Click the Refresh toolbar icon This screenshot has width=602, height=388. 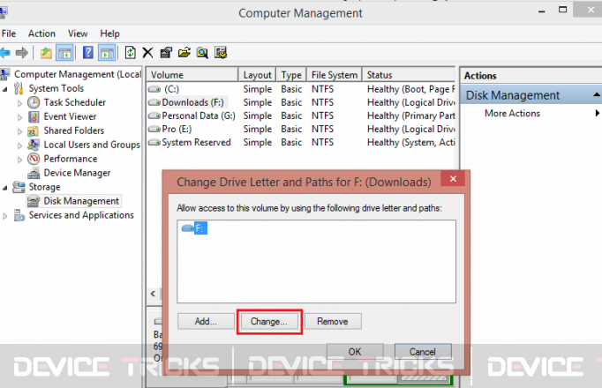pyautogui.click(x=130, y=53)
